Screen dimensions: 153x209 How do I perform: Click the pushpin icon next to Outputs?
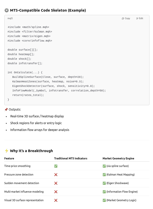[6, 110]
